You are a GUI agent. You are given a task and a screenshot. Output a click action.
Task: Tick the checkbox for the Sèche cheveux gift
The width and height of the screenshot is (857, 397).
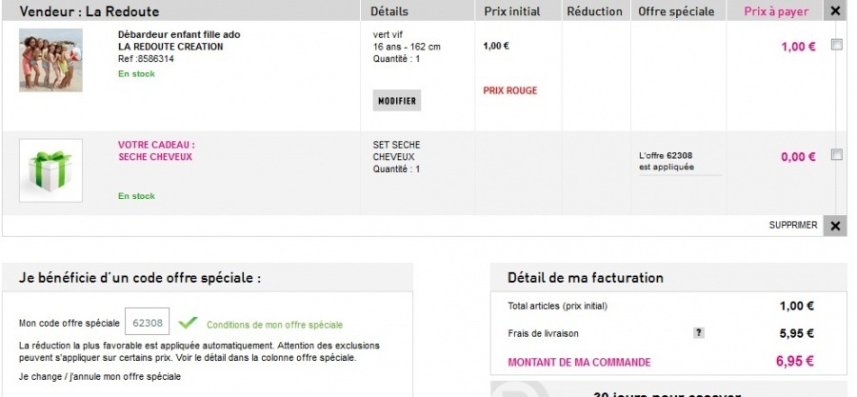pyautogui.click(x=837, y=155)
